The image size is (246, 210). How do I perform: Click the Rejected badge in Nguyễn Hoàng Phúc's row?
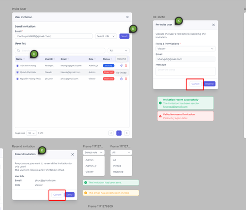point(109,79)
